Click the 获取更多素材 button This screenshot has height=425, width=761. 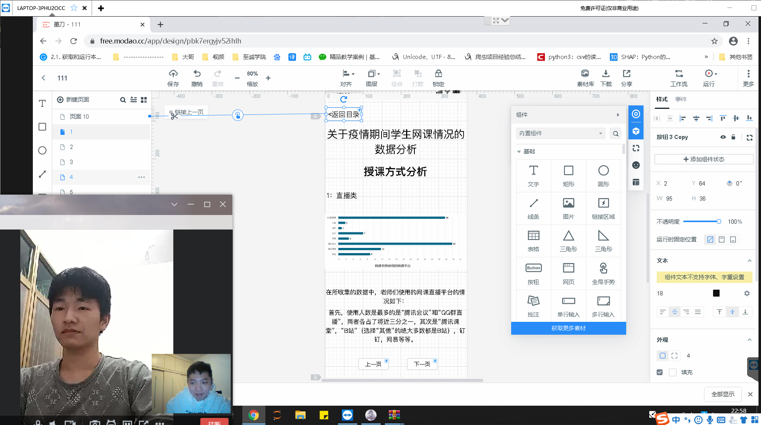point(568,328)
